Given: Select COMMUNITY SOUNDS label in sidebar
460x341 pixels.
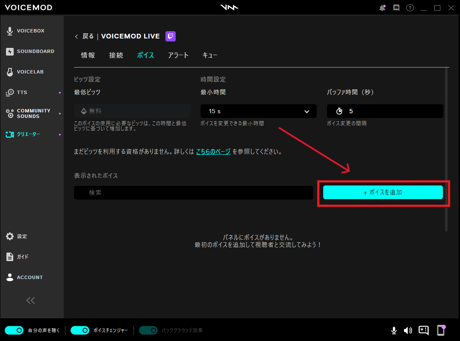Looking at the screenshot, I should tap(34, 114).
